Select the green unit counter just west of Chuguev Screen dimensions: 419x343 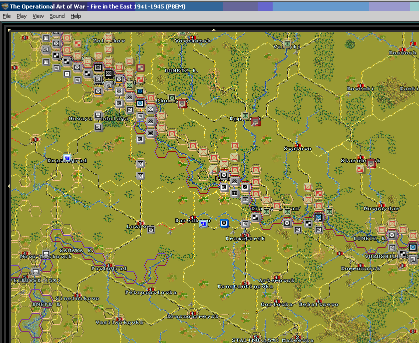point(172,98)
